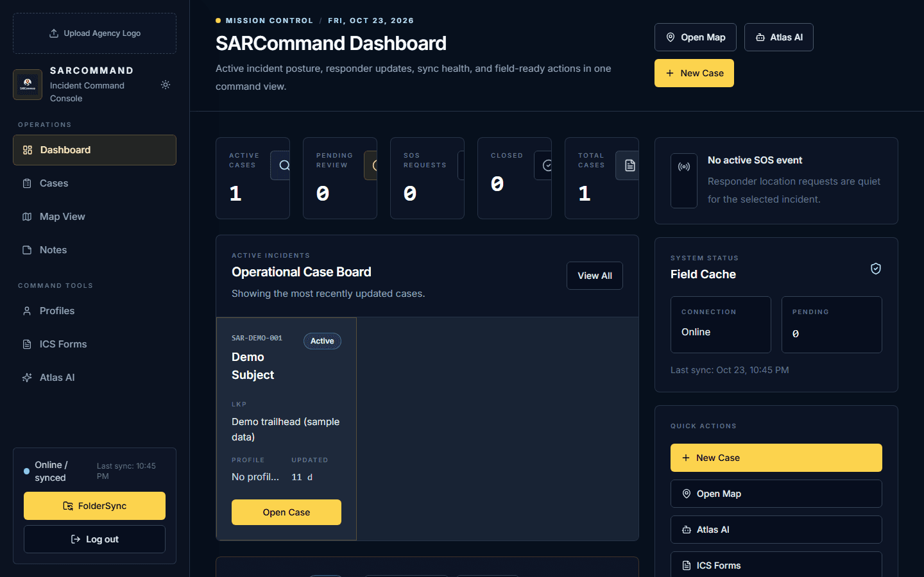Open ICS Forms in the sidebar
Image resolution: width=924 pixels, height=577 pixels.
[95, 344]
